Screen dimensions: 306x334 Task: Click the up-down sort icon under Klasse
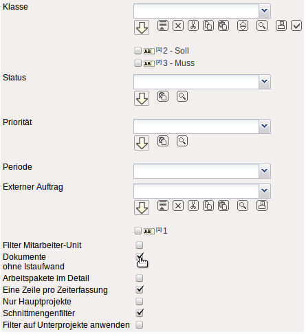[243, 25]
